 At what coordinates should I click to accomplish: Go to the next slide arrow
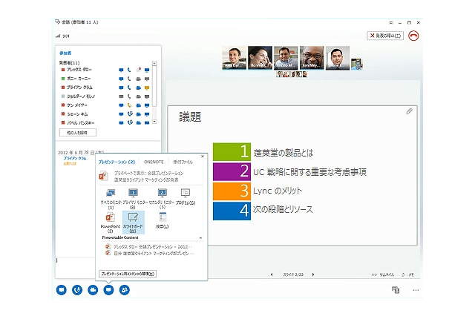click(313, 274)
